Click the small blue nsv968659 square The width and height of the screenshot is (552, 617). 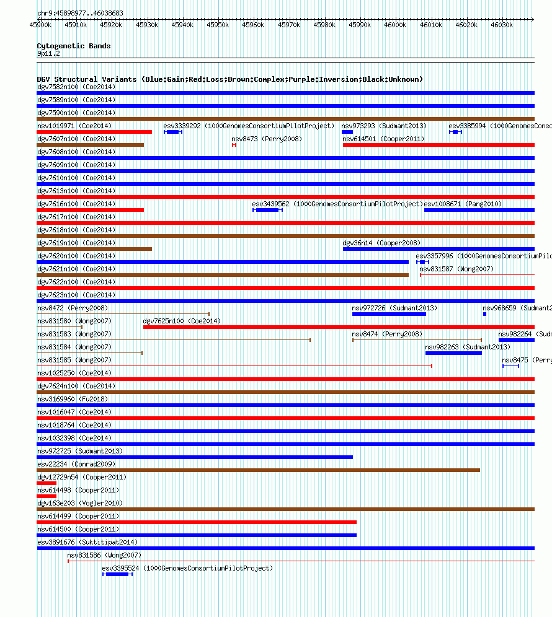click(x=484, y=313)
